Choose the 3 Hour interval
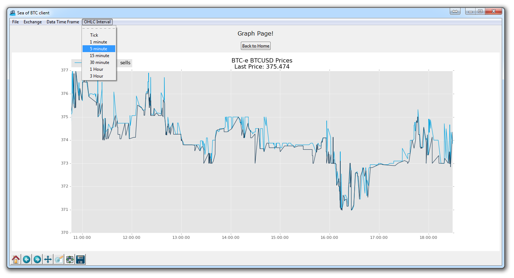This screenshot has width=514, height=278. coord(97,76)
